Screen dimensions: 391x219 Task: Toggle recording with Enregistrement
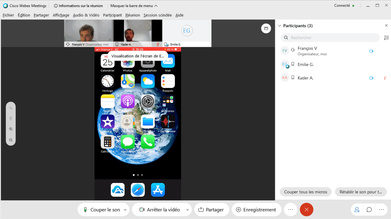pyautogui.click(x=256, y=210)
